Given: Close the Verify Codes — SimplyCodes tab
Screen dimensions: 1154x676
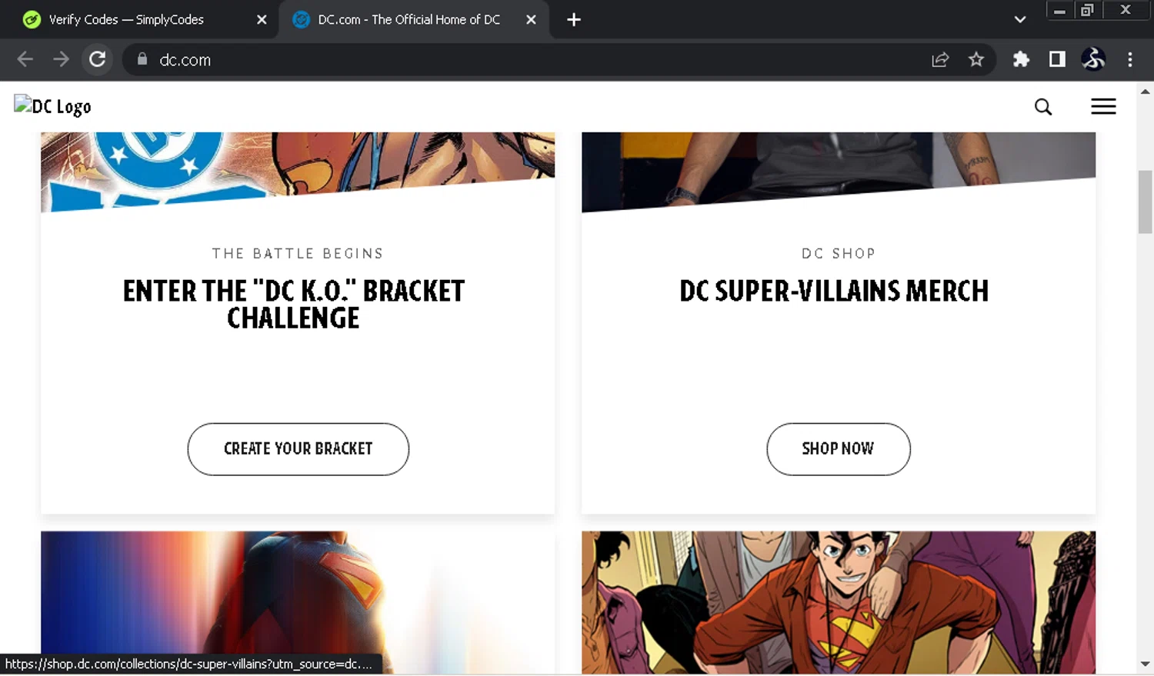Looking at the screenshot, I should click(262, 20).
